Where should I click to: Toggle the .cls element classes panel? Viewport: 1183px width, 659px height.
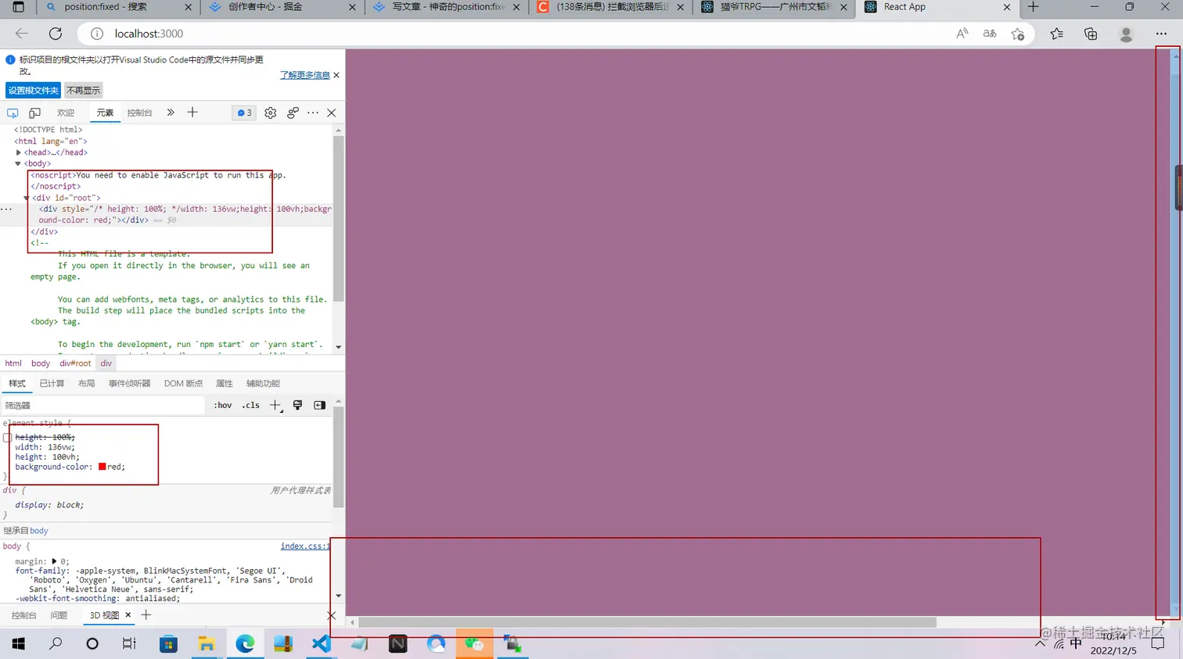pyautogui.click(x=250, y=405)
